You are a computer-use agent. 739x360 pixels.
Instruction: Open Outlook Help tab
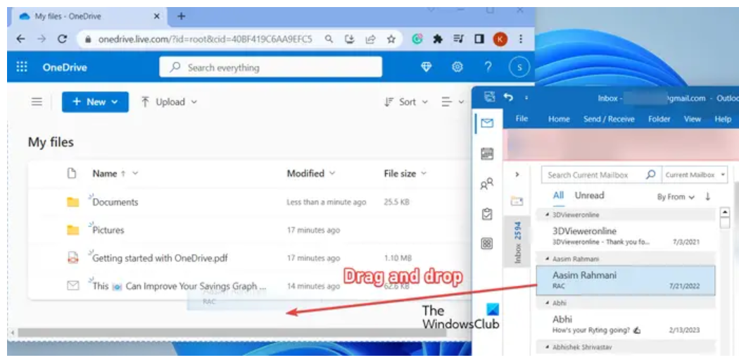point(723,119)
